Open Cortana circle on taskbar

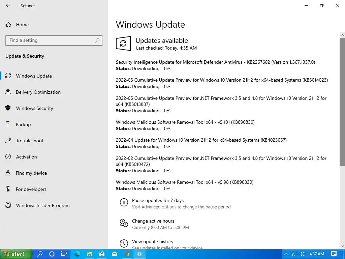point(52,254)
